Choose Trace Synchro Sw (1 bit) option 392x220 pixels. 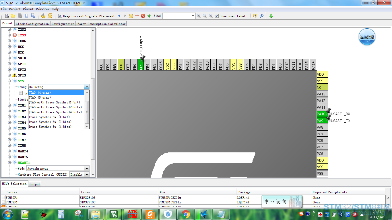(x=57, y=117)
